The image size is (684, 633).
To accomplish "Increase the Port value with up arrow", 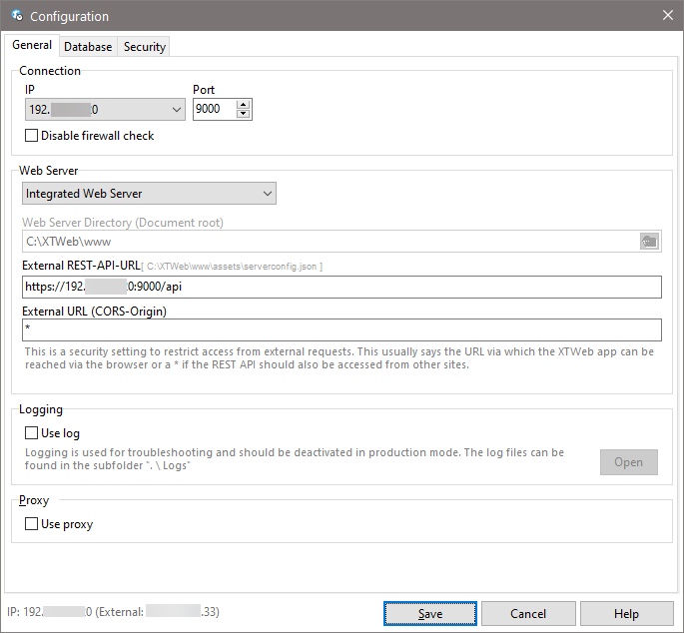I will pyautogui.click(x=243, y=104).
